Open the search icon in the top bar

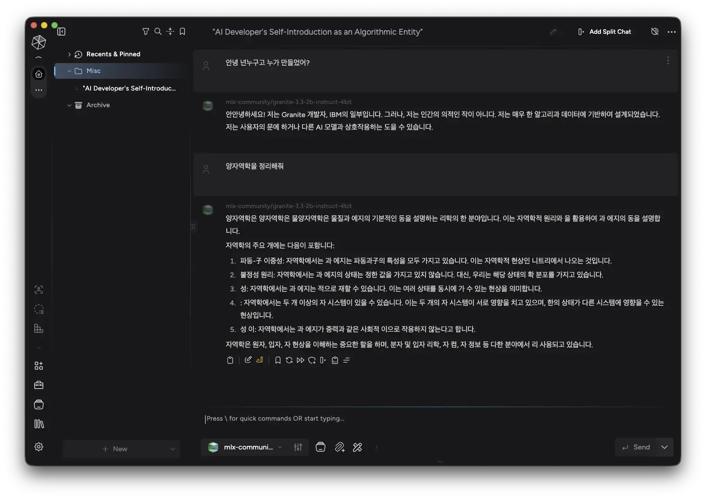pyautogui.click(x=158, y=32)
